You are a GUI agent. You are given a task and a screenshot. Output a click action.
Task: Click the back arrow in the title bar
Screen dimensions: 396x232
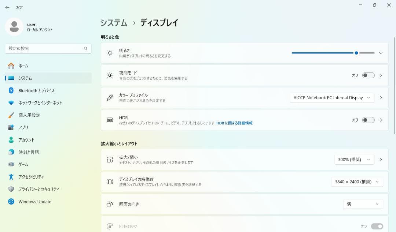pyautogui.click(x=7, y=7)
